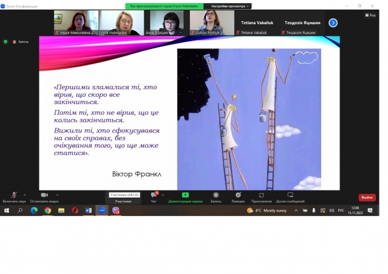Open clock showing 12:06 15.11.2022

point(355,210)
